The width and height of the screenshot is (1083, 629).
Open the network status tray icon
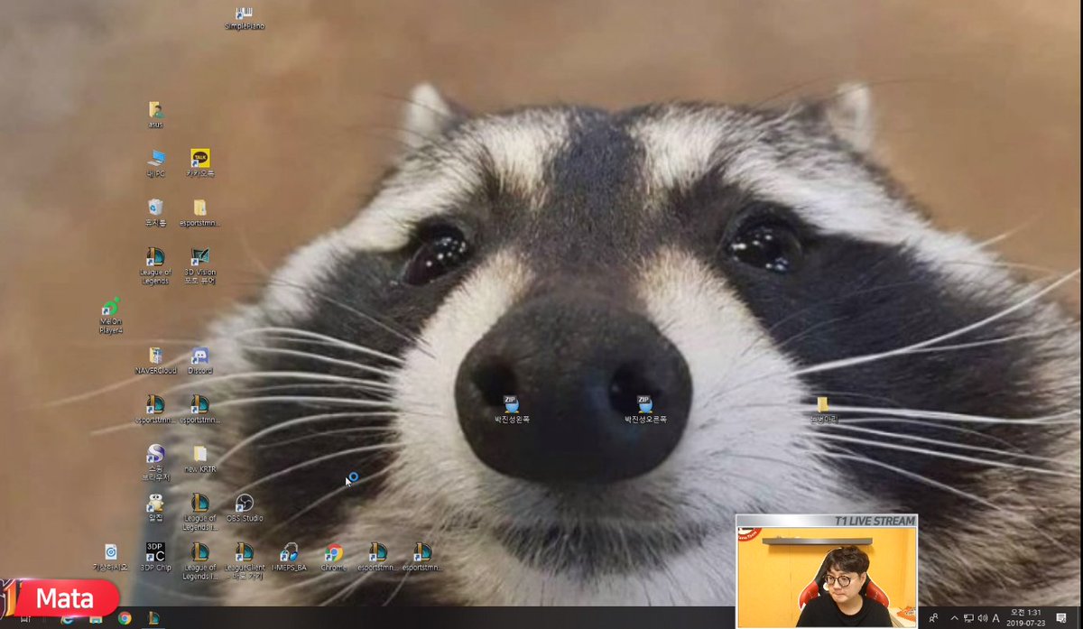click(968, 618)
